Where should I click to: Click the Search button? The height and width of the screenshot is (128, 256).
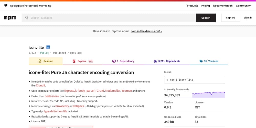(206, 18)
